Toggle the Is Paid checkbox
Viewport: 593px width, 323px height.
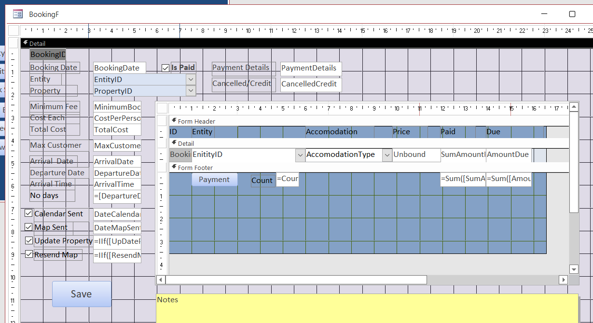point(165,68)
